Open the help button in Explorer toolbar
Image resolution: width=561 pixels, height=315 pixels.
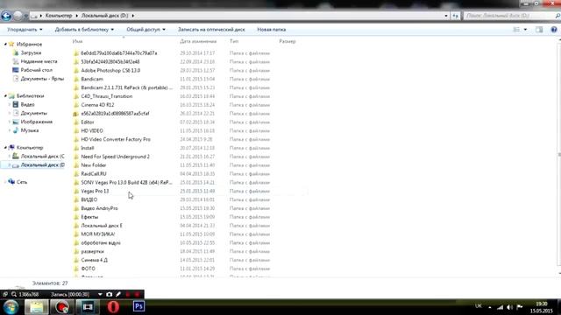[554, 30]
